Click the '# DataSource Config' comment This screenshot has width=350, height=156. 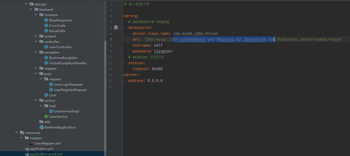149,22
